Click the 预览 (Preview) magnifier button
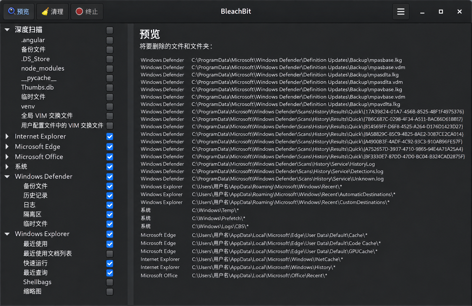472x306 pixels. pos(19,12)
